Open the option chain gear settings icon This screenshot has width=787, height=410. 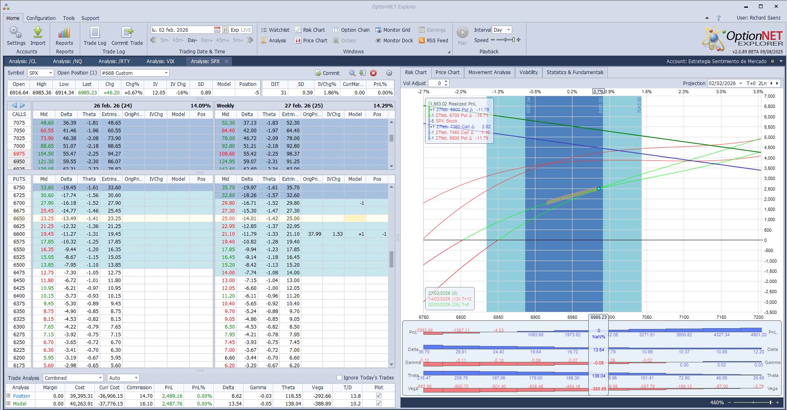[x=389, y=73]
